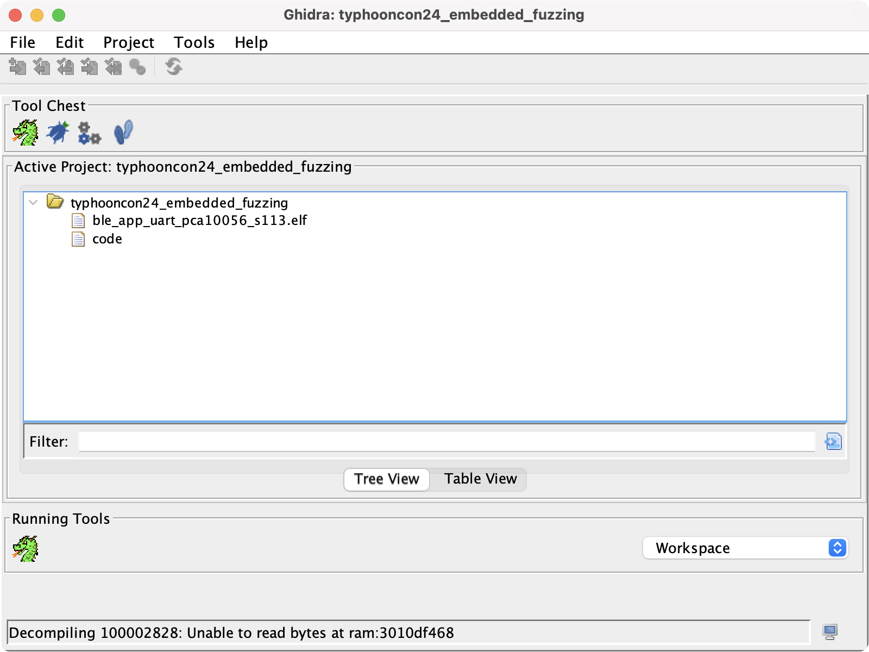Viewport: 869px width, 652px height.
Task: Focus the Filter text field
Action: point(446,441)
